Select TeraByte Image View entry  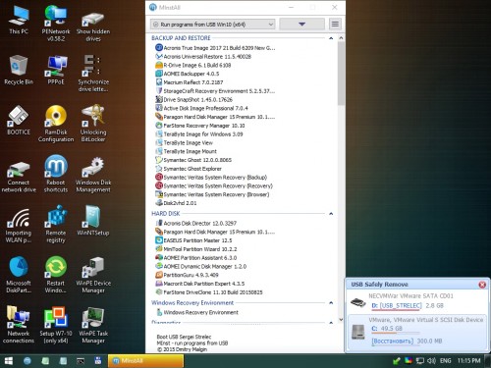[x=184, y=142]
